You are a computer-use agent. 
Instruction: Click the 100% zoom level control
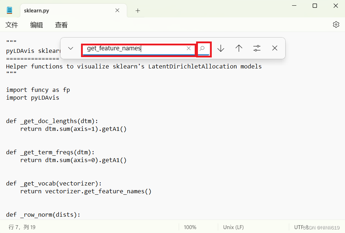pos(190,227)
